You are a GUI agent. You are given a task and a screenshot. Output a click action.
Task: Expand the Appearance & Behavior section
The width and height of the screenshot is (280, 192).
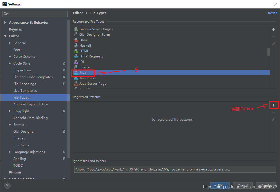(5, 23)
